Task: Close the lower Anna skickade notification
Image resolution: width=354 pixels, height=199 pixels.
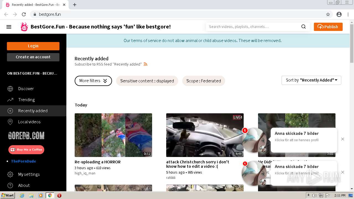Action: (343, 172)
